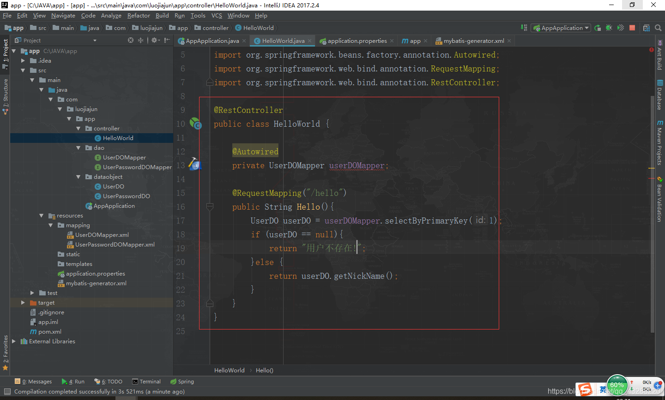Fold the Hello method at line 16

point(210,207)
